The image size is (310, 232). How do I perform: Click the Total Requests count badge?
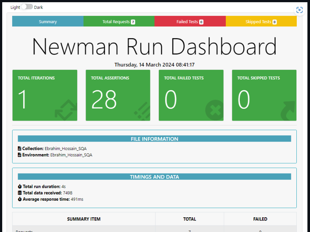pyautogui.click(x=133, y=22)
